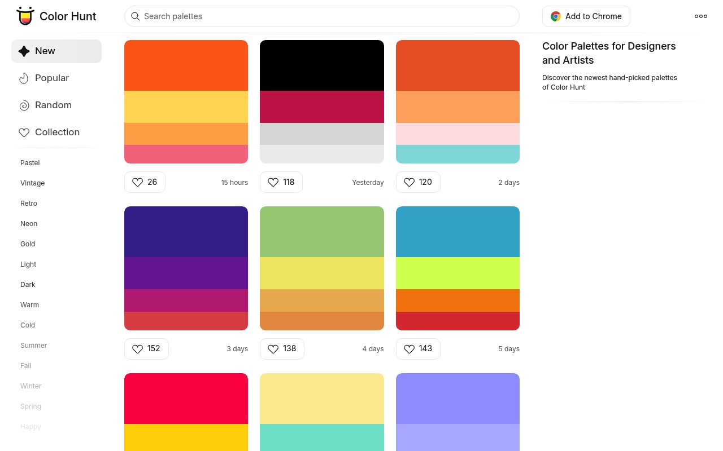Filter by the Winter tag
Screen dimensions: 723x451
coord(31,386)
